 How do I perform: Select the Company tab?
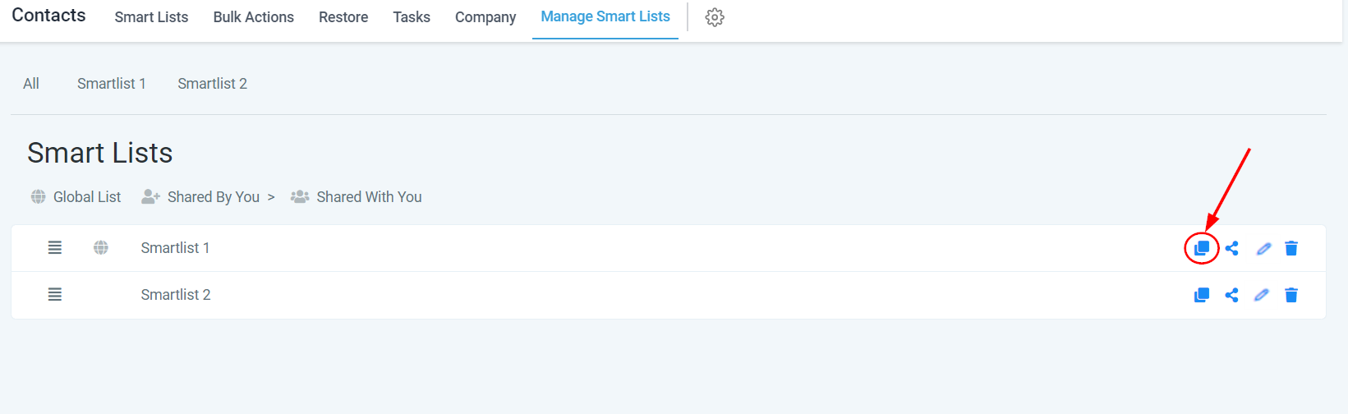[x=485, y=17]
